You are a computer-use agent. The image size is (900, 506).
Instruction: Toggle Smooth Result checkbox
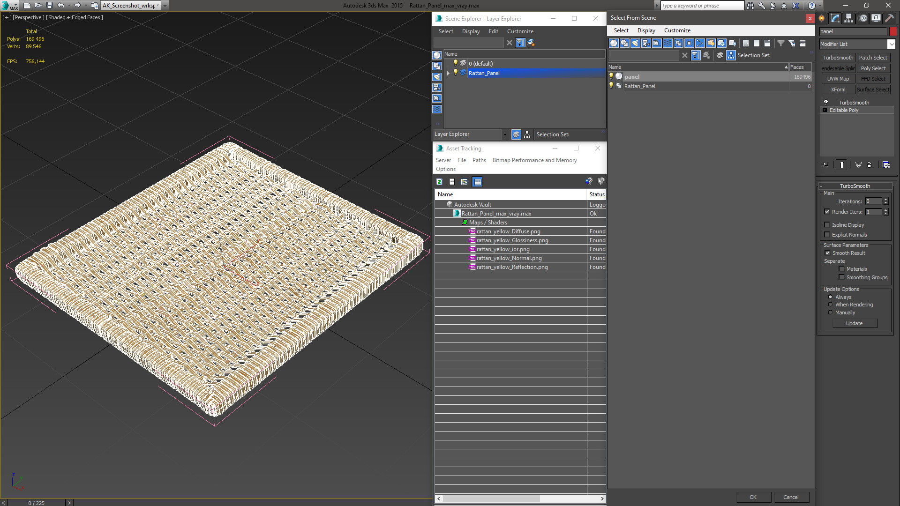[827, 253]
